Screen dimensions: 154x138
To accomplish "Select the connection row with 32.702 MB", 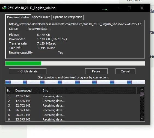I will click(x=73, y=105).
